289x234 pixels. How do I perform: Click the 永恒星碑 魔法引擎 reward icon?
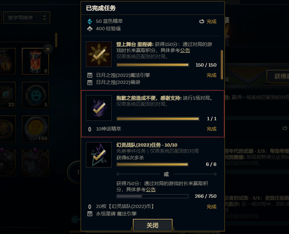[x=90, y=214]
